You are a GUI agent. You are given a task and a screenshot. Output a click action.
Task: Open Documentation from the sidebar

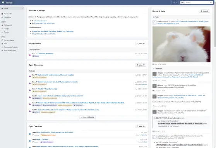[x=9, y=40]
